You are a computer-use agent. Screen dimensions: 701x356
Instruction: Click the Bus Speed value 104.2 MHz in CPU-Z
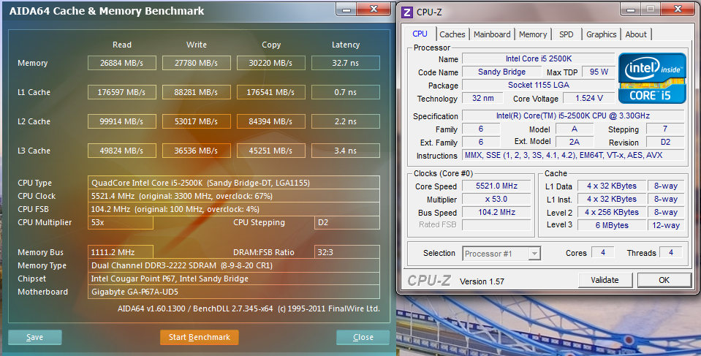[x=496, y=212]
